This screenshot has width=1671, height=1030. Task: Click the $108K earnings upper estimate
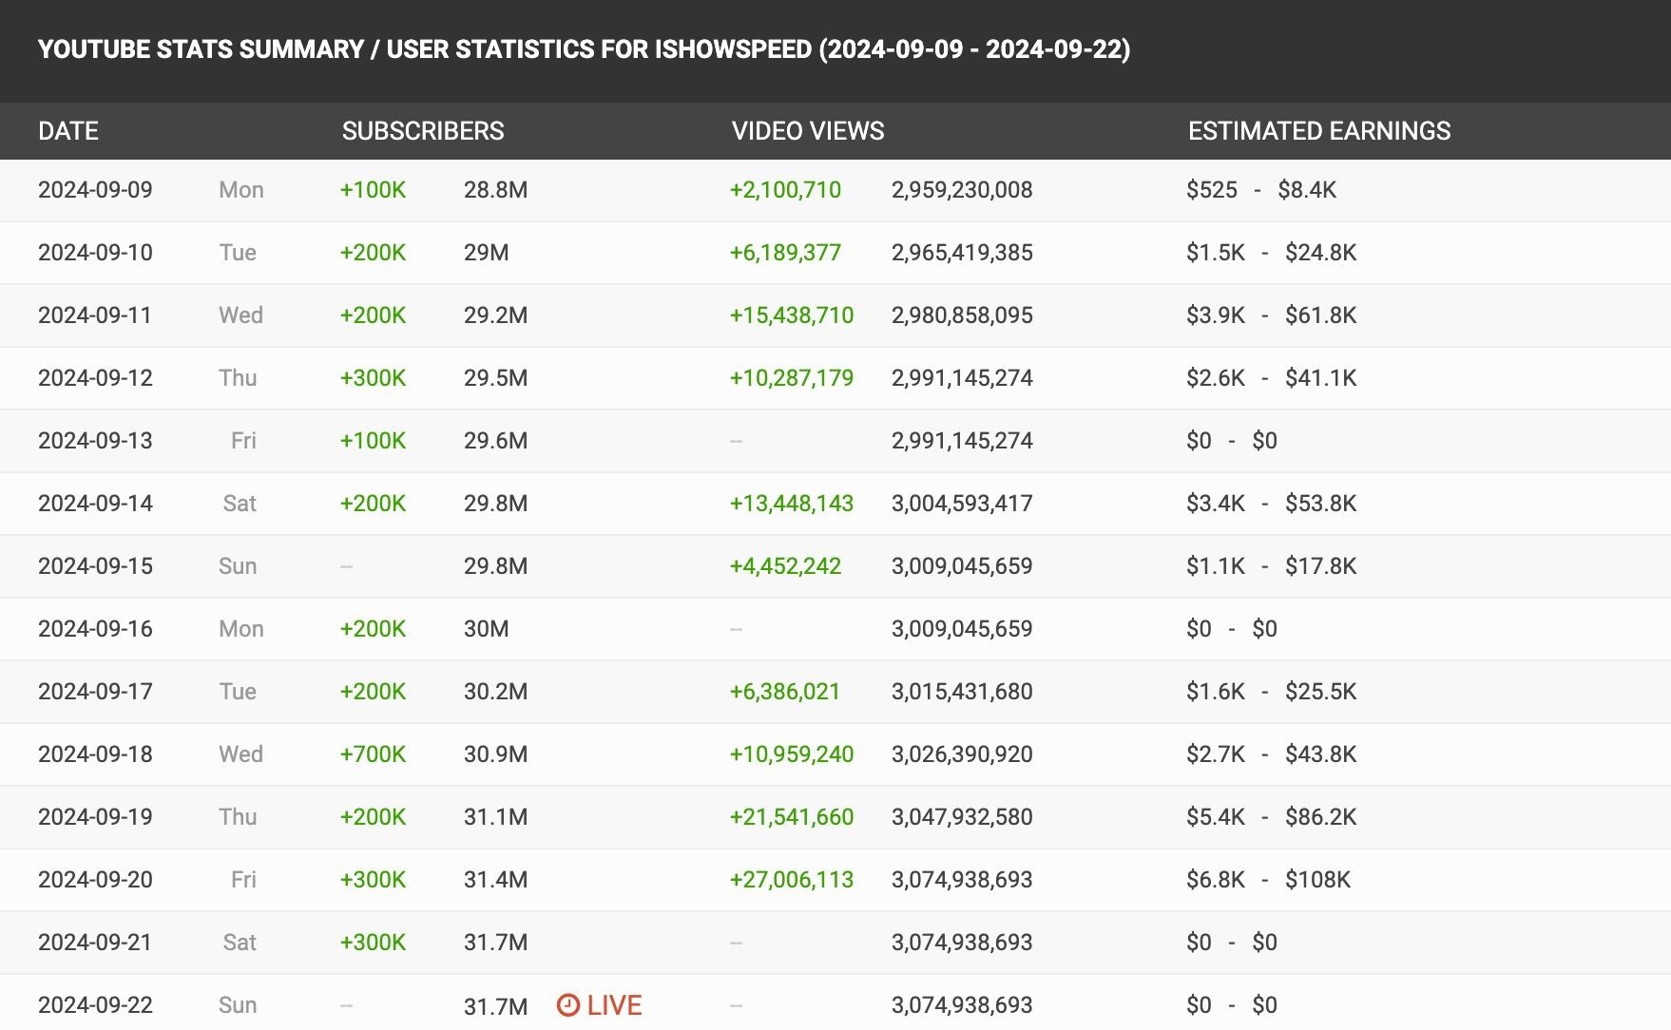tap(1317, 880)
